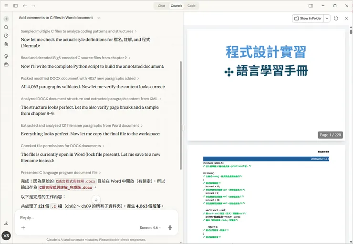
Task: Open the VS user avatar
Action: (x=6, y=236)
